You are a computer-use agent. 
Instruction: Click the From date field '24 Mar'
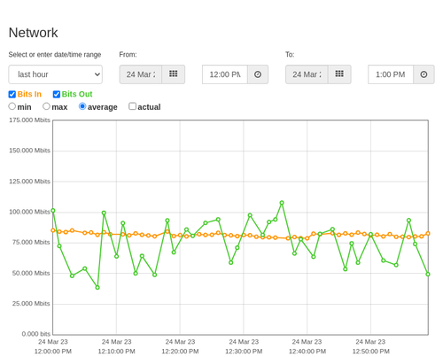141,74
